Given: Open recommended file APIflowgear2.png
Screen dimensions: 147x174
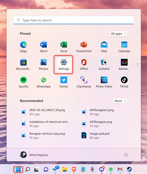Looking at the screenshot, I should tap(98, 112).
